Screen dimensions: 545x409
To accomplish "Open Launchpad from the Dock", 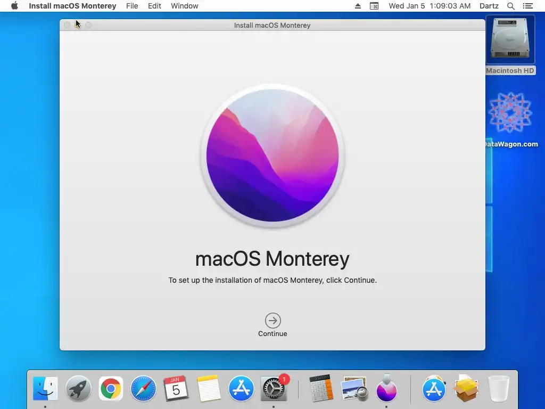I will point(79,388).
